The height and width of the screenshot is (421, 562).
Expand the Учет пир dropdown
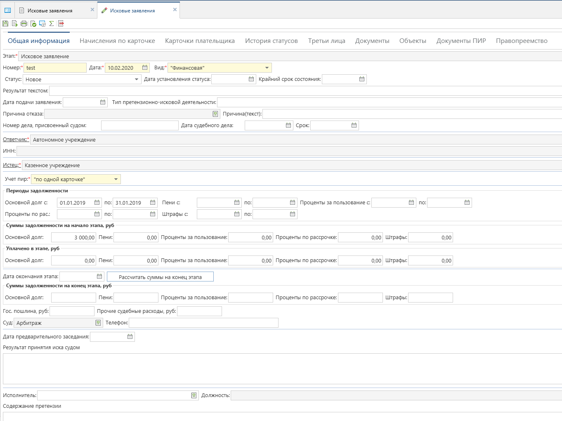click(x=116, y=179)
